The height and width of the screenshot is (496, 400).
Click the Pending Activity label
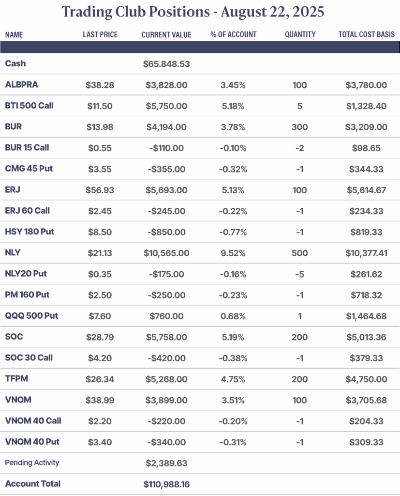point(32,463)
